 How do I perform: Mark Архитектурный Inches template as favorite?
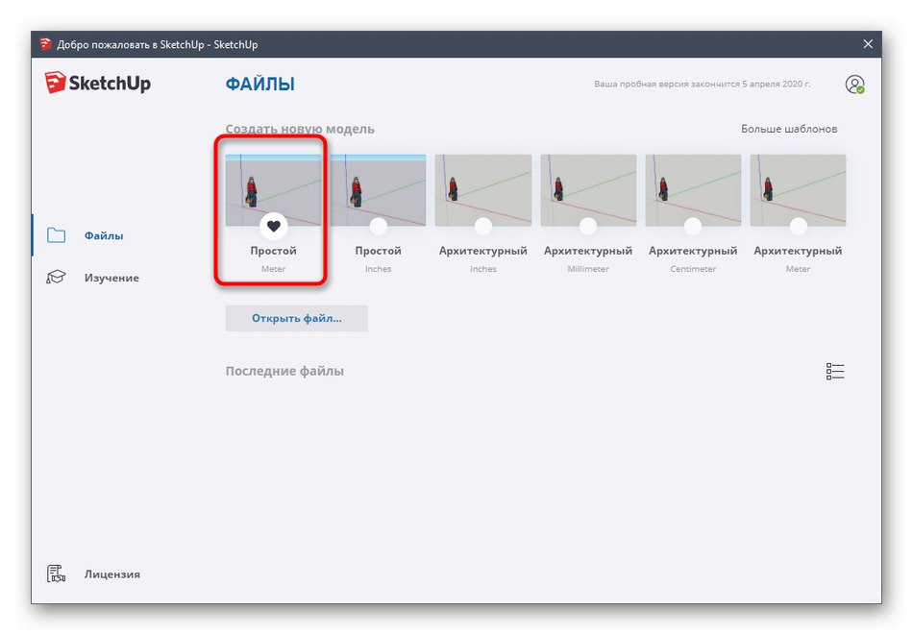pyautogui.click(x=483, y=226)
